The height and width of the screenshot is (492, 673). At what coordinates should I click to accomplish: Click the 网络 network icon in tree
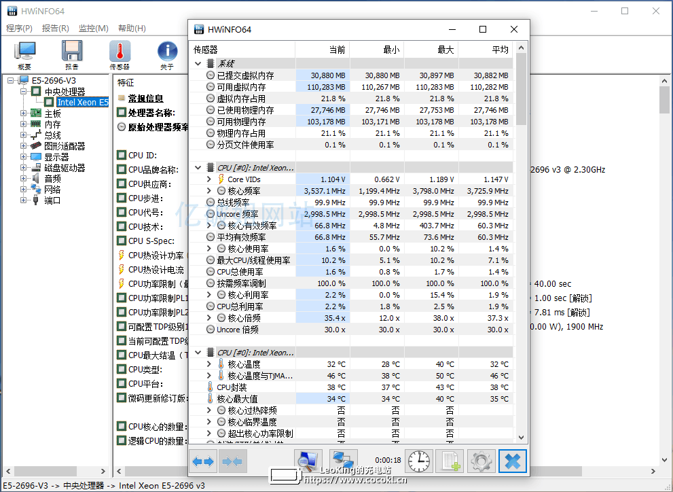(35, 190)
